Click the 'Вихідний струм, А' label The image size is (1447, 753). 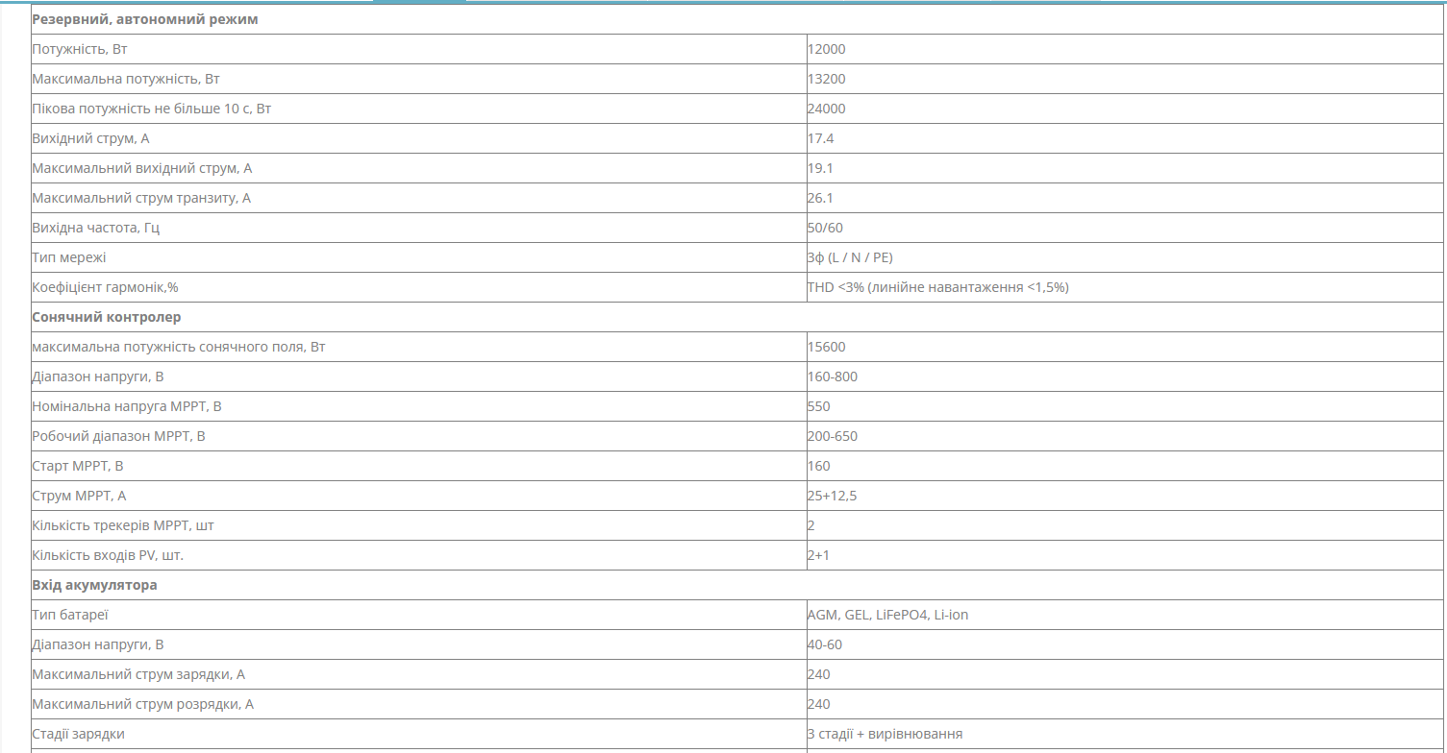pyautogui.click(x=91, y=138)
